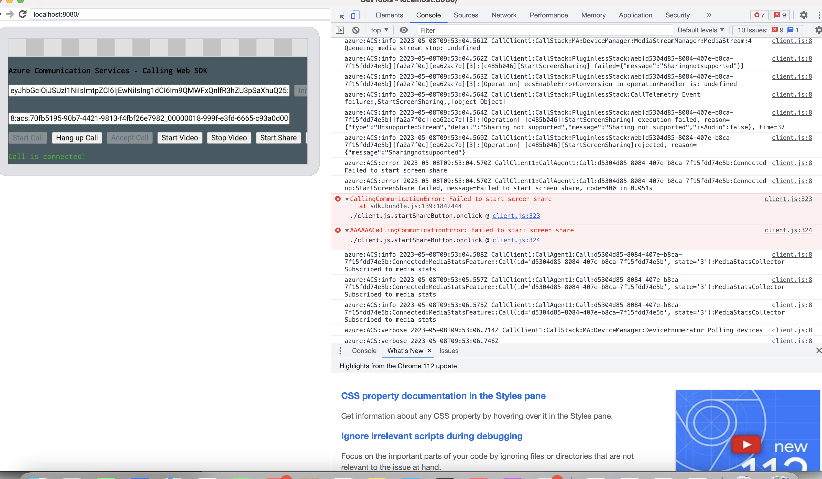Open console settings gear beside Issues
822x479 pixels.
point(818,30)
